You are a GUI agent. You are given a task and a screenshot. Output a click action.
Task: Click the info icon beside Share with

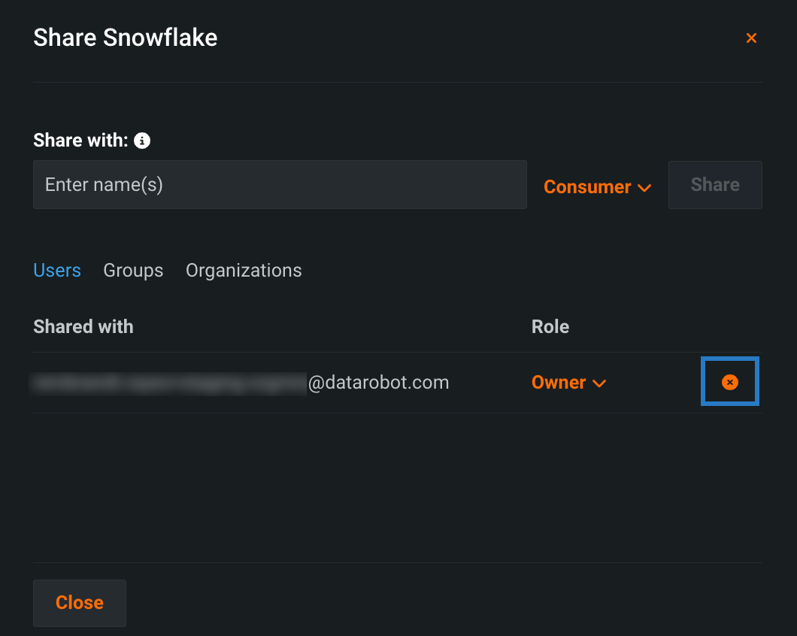142,141
